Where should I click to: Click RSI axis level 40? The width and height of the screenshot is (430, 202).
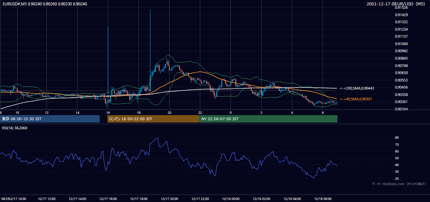pyautogui.click(x=397, y=165)
